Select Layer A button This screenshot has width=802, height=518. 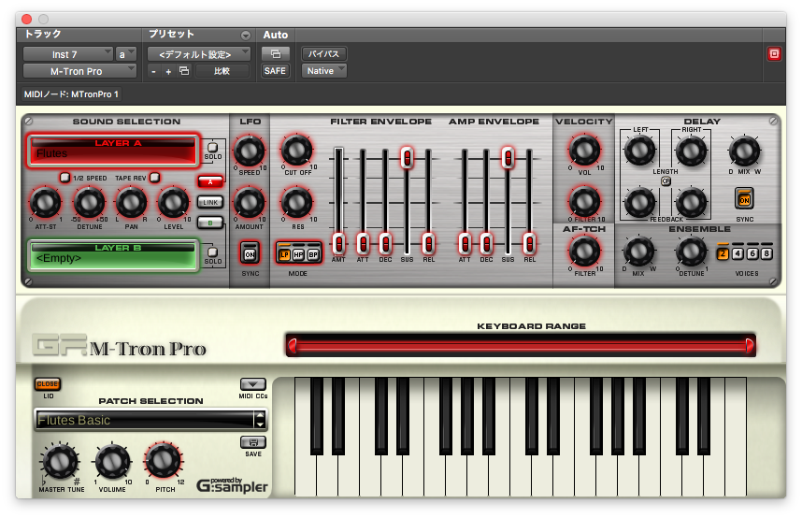210,181
